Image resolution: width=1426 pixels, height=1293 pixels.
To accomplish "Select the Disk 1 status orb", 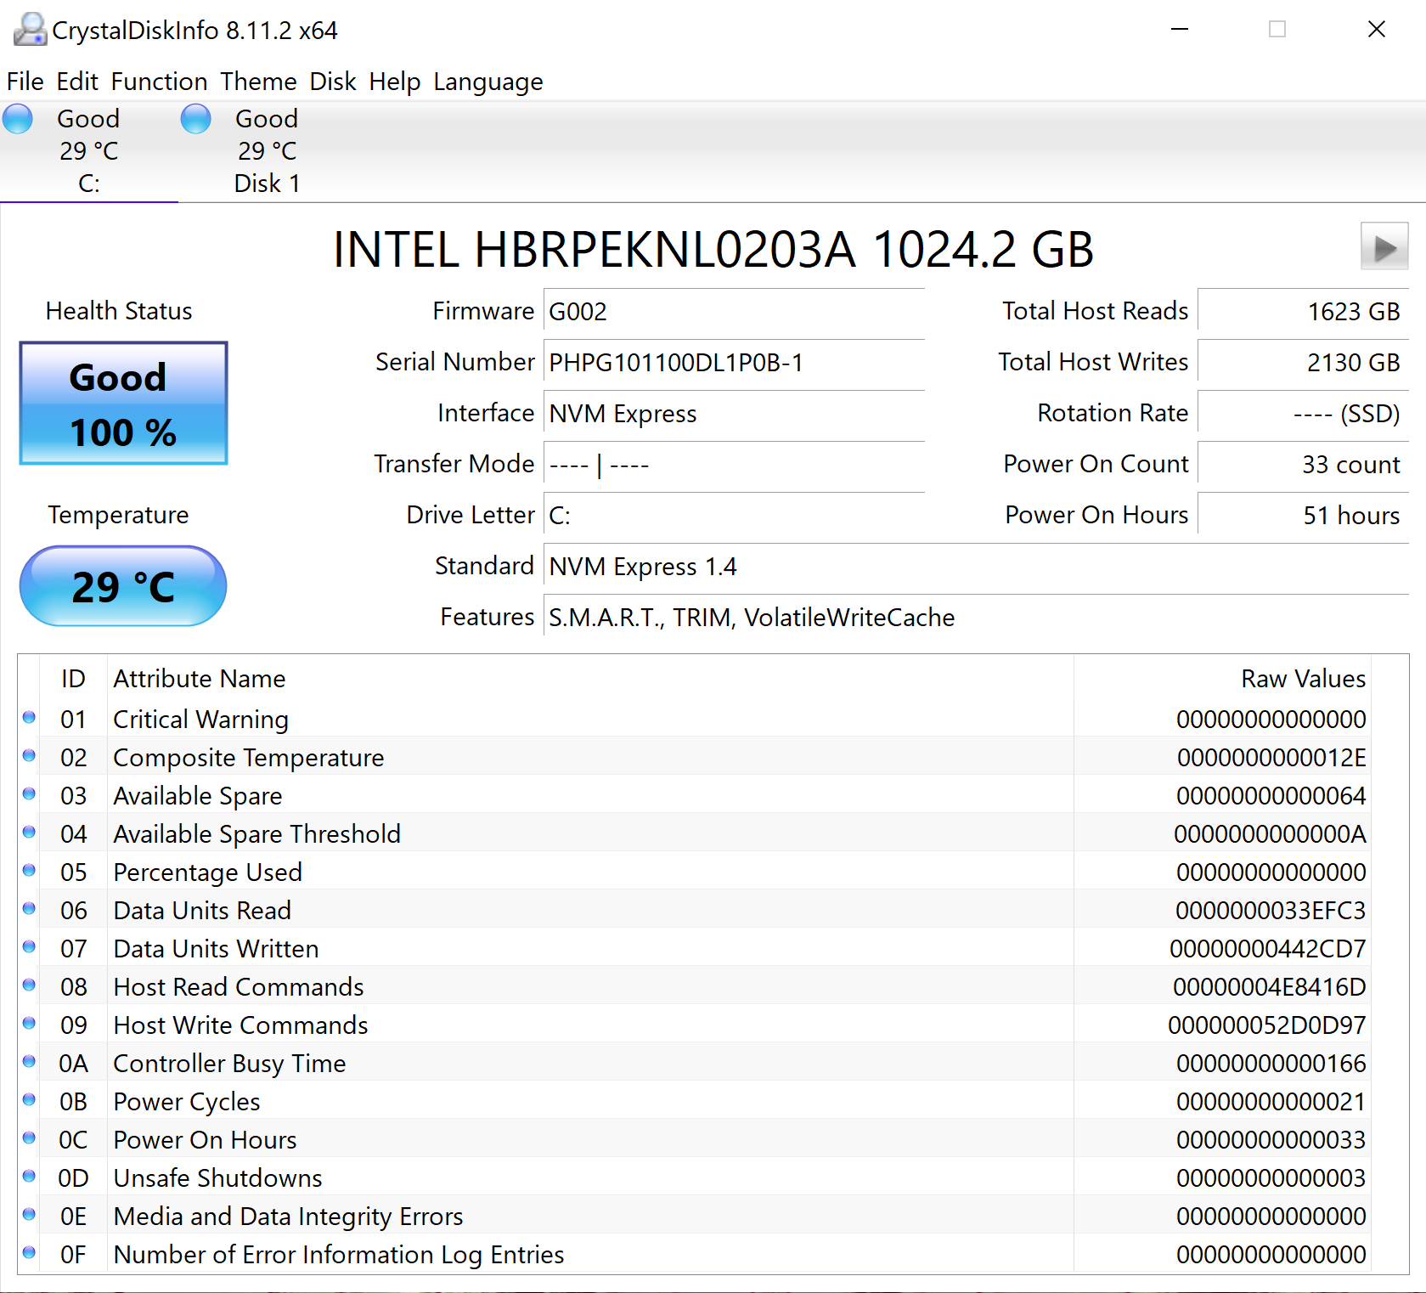I will pyautogui.click(x=196, y=119).
